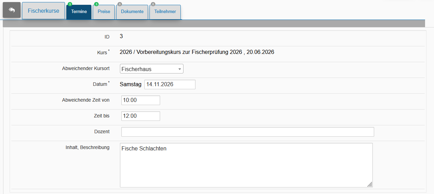Expand the Abweichender Kursort dropdown arrow
The image size is (434, 194).
[179, 69]
